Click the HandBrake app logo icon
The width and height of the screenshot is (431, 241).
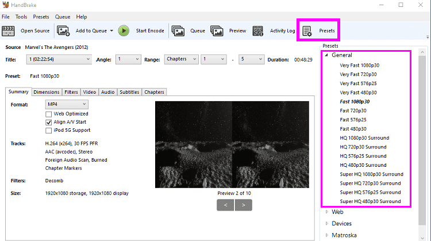[x=6, y=5]
